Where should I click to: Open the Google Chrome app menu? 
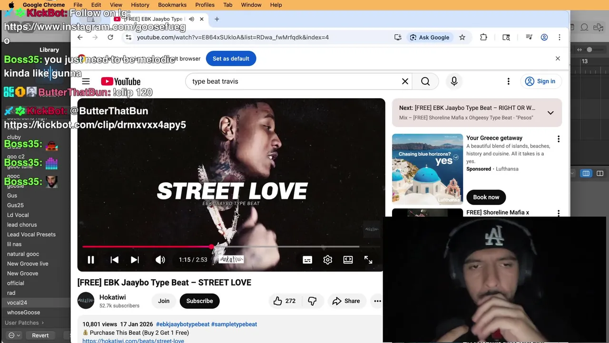(44, 5)
